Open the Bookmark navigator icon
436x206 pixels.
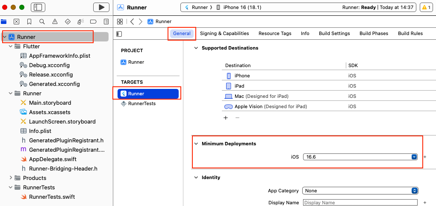29,21
